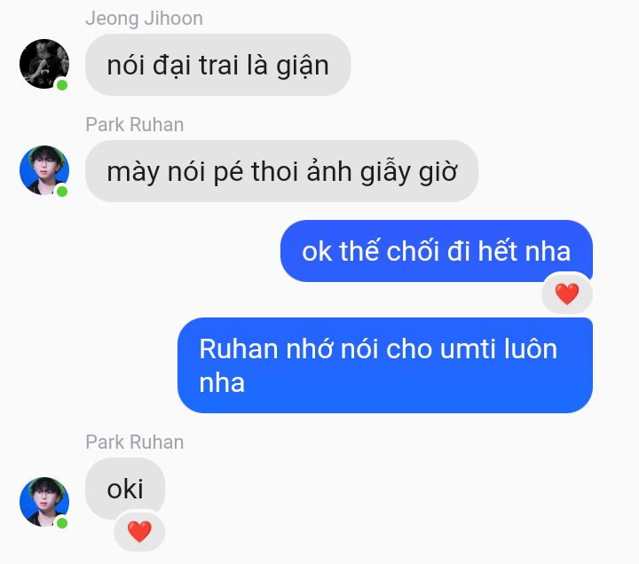Select the message 'mày nói pé thoi ảnh giẫy giờ'
639x564 pixels.
281,171
